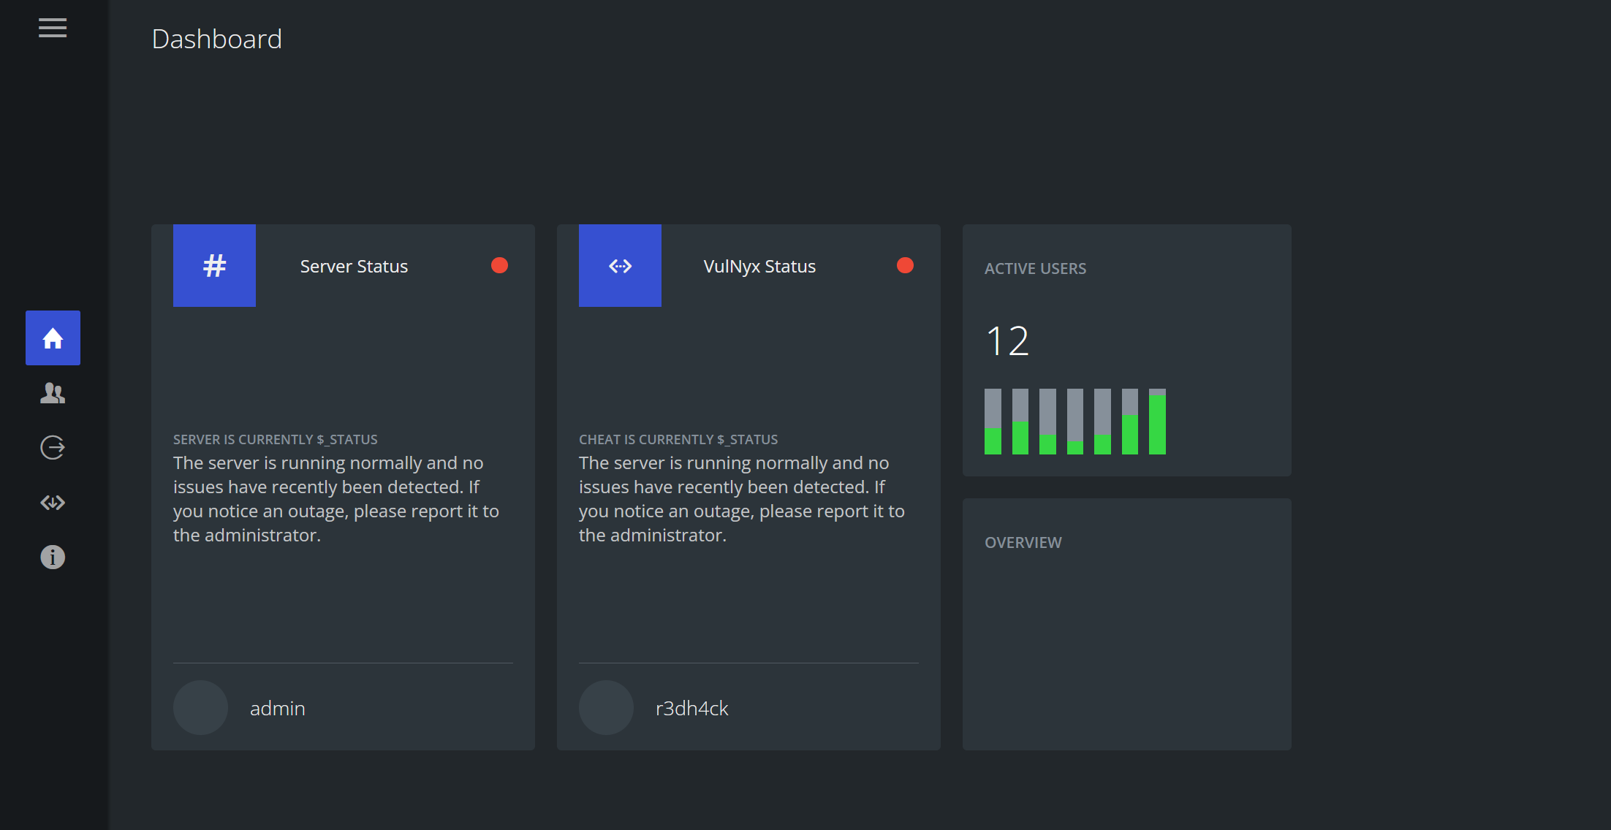Click the admin avatar circle

coord(200,707)
